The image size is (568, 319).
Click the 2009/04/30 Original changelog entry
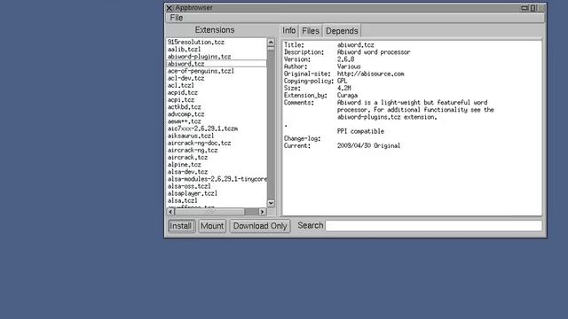(x=368, y=145)
